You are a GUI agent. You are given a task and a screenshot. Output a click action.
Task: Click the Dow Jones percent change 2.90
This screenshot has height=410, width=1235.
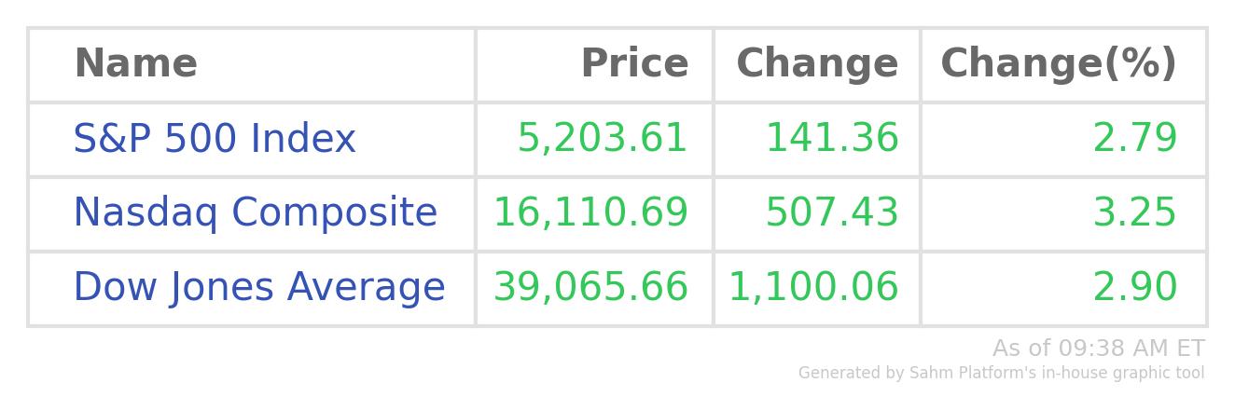tap(1135, 288)
